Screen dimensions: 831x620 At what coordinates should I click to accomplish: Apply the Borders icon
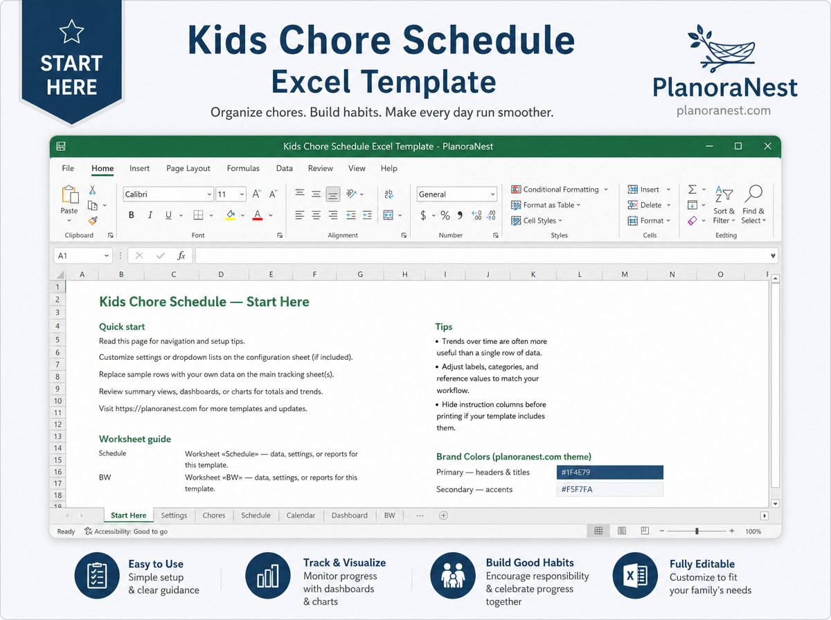pyautogui.click(x=198, y=215)
